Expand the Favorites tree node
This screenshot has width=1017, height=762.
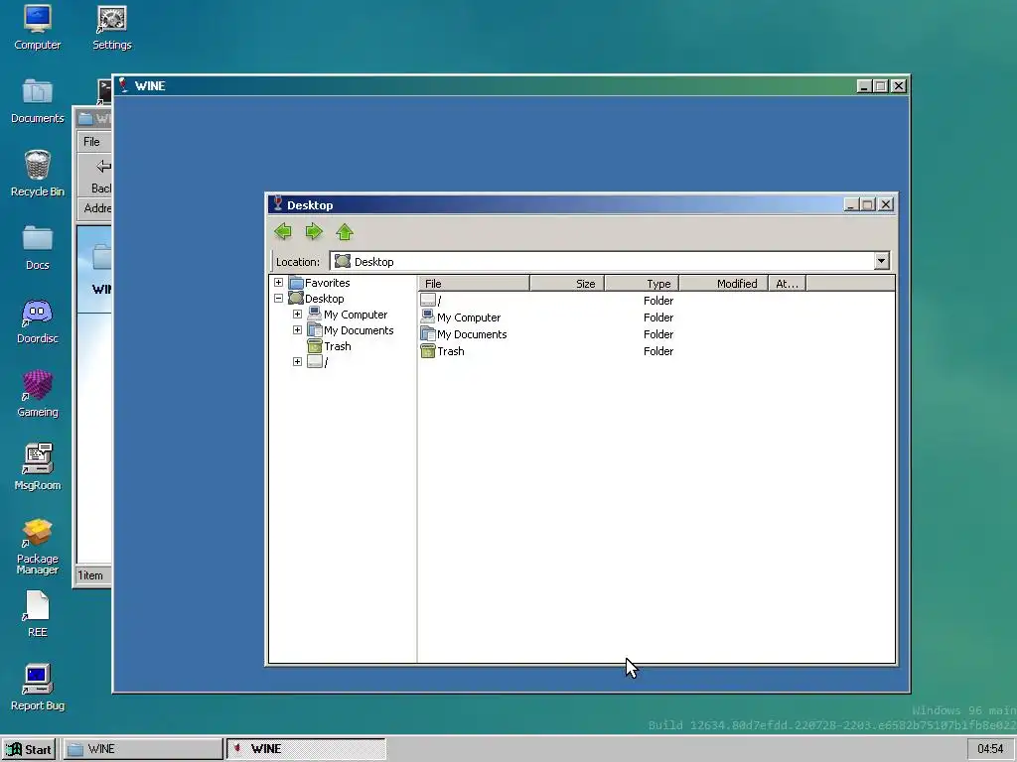[x=278, y=283]
